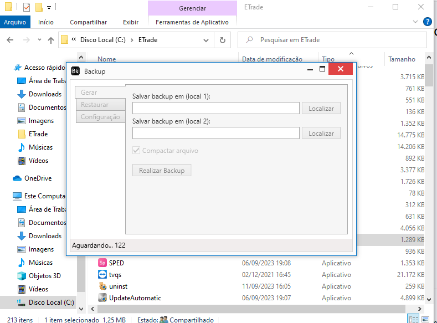Open recent locations dropdown arrow
The image size is (437, 323).
point(39,40)
